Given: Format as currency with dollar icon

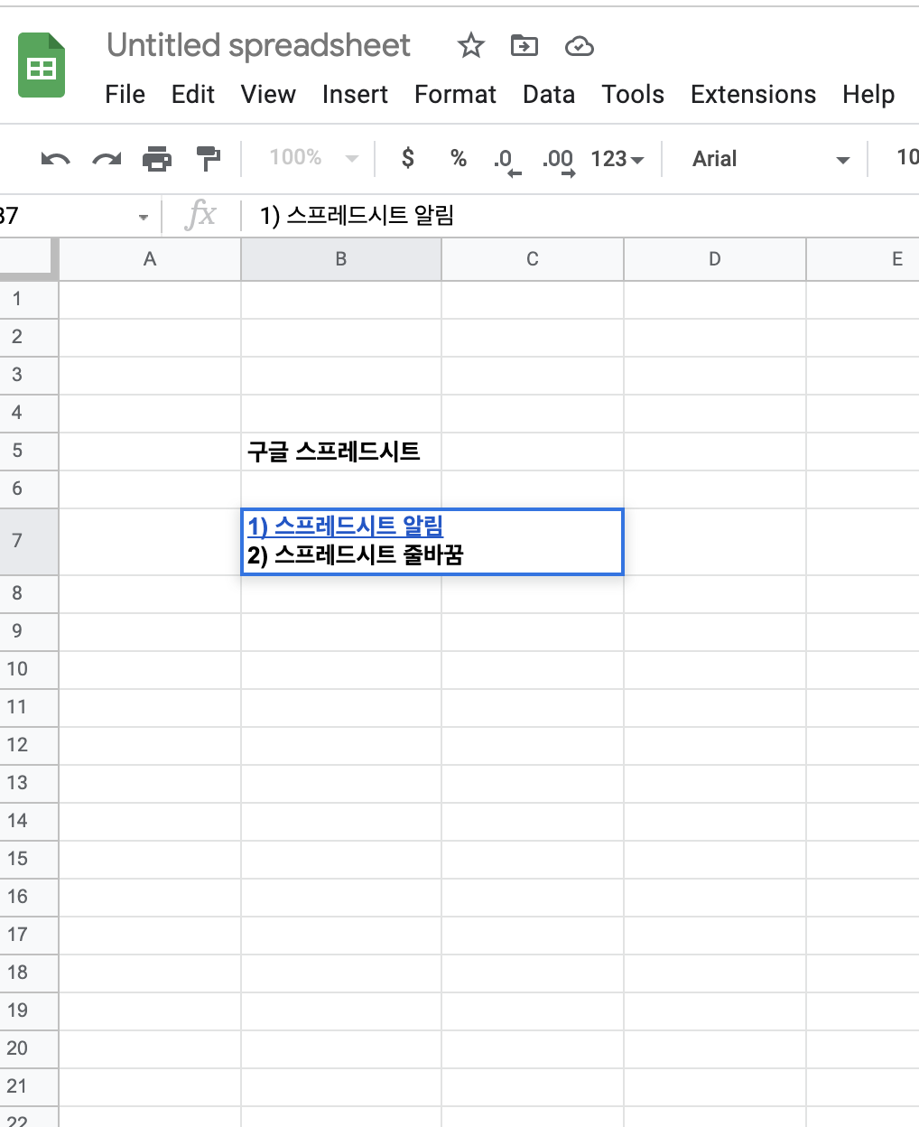Looking at the screenshot, I should (408, 158).
